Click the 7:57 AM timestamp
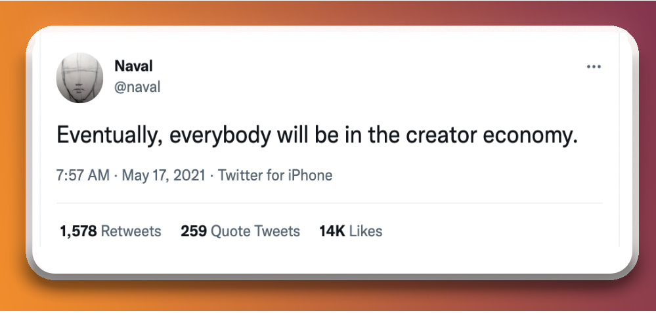The height and width of the screenshot is (313, 656). point(83,175)
